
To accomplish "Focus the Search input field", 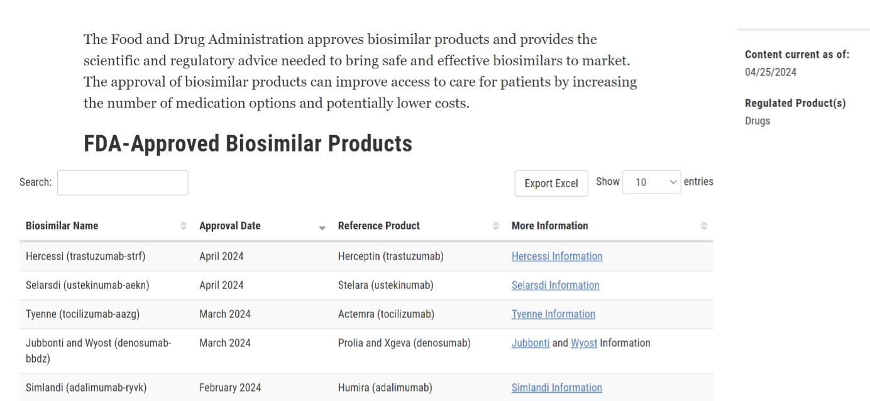I will [123, 183].
